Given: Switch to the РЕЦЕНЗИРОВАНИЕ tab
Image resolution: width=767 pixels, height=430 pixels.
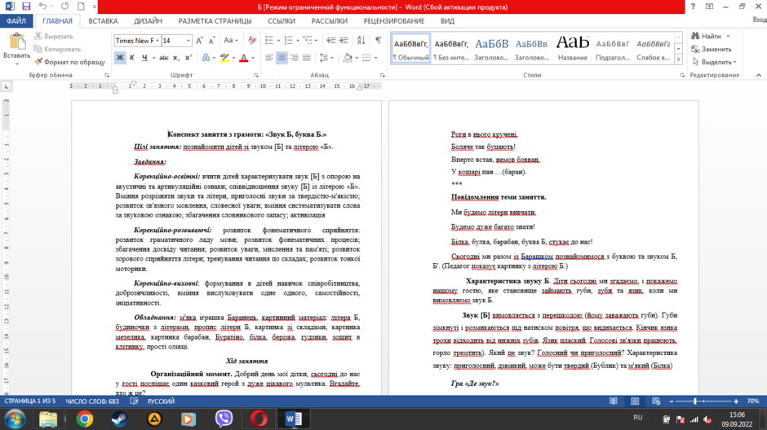Looking at the screenshot, I should pos(394,21).
